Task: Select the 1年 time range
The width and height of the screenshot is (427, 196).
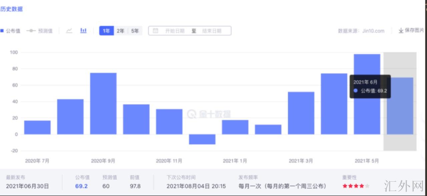Action: 106,31
